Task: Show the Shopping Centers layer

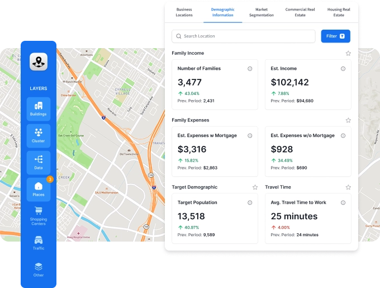Action: pyautogui.click(x=39, y=215)
